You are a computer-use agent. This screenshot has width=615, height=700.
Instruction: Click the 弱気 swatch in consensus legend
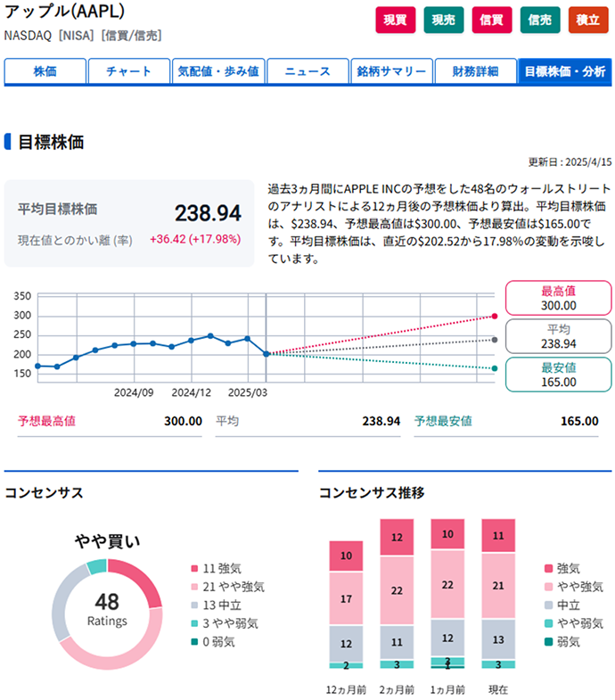tap(194, 641)
